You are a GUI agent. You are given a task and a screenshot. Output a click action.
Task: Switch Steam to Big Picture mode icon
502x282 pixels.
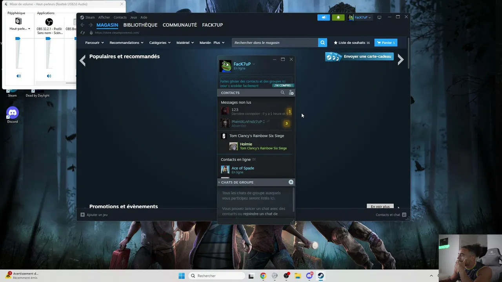pos(379,17)
